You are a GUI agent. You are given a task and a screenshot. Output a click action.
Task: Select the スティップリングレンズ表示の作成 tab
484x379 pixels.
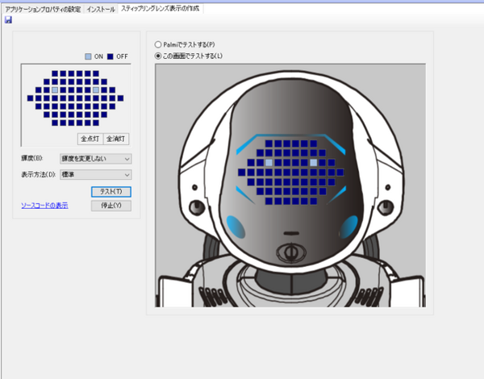coord(160,7)
